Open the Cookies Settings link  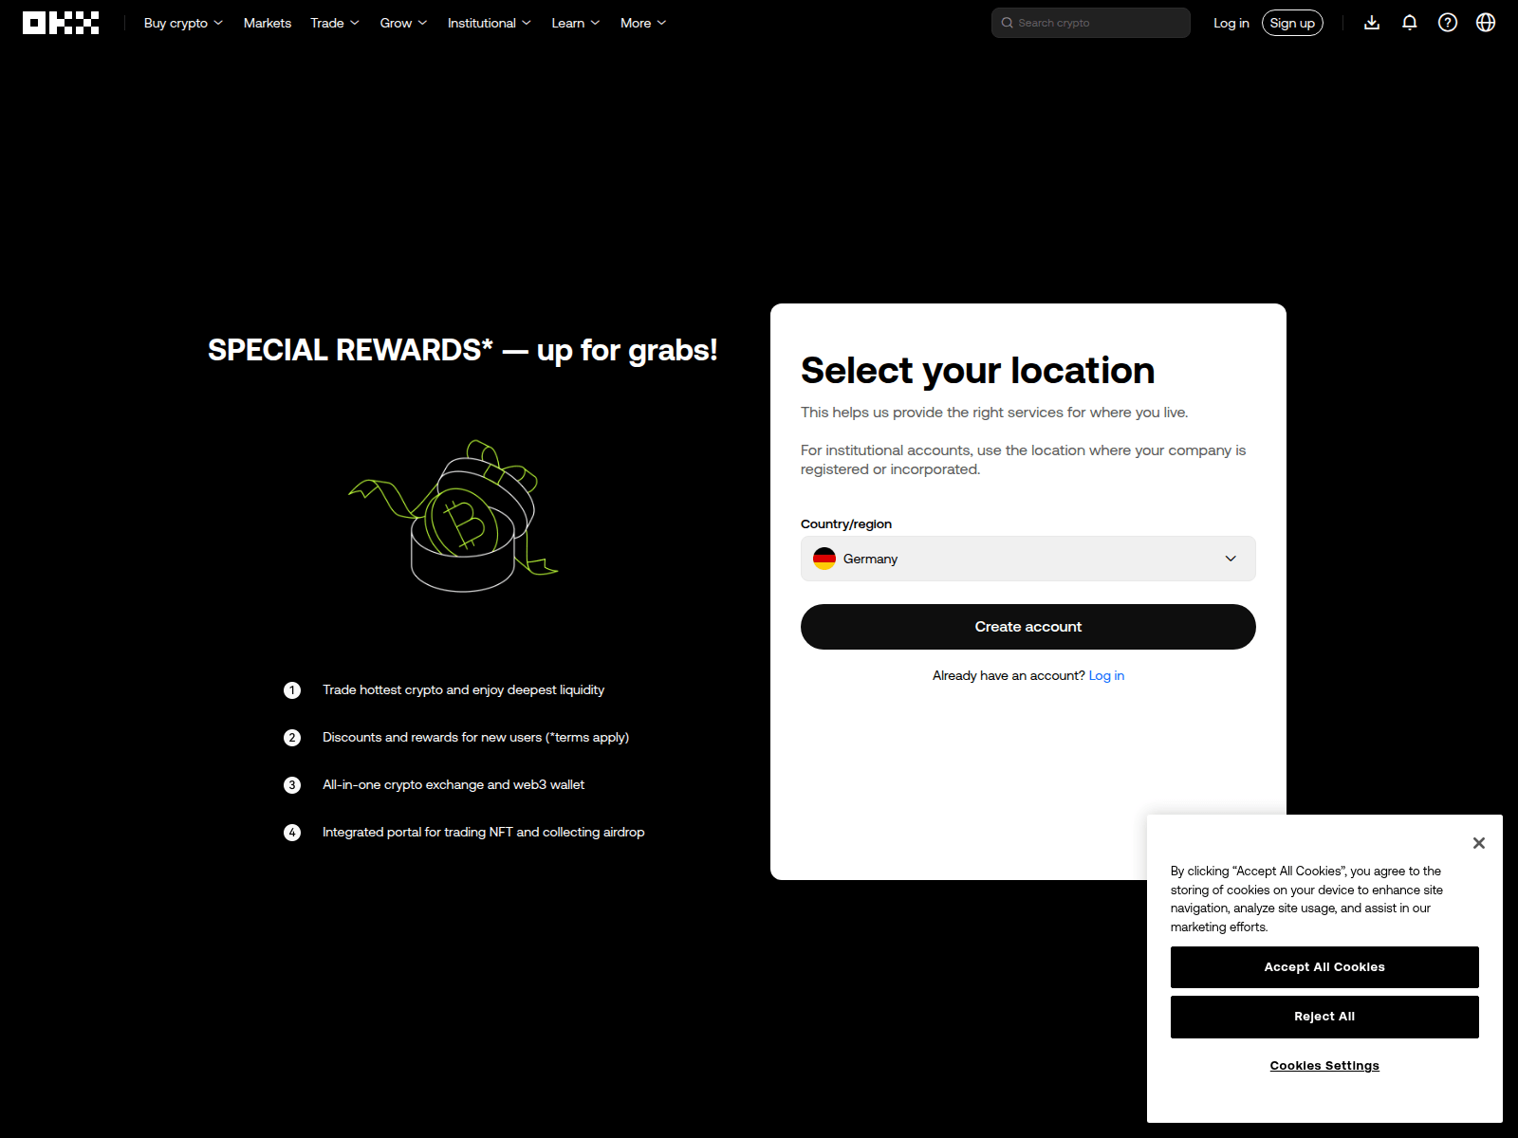coord(1324,1066)
